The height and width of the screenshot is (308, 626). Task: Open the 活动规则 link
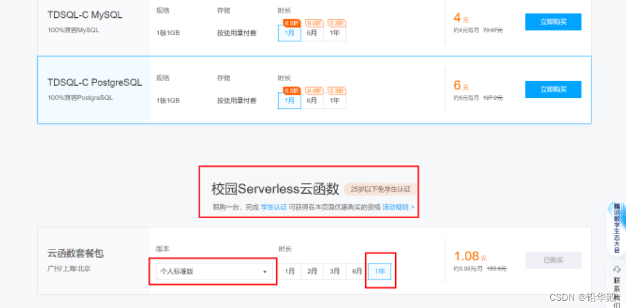(x=398, y=207)
